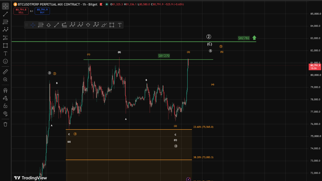322x181 pixels.
Task: Open the long position forecasting tool in sidebar
Action: (x=5, y=37)
